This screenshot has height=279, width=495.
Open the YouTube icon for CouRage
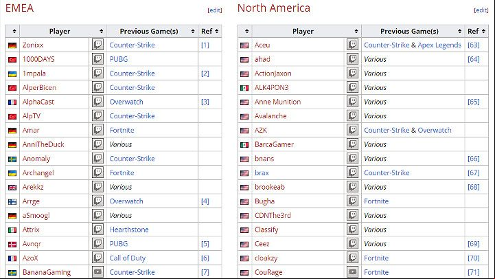click(x=352, y=271)
